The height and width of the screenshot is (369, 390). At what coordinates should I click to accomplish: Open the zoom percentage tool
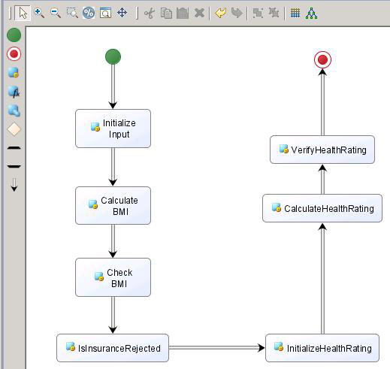(89, 13)
